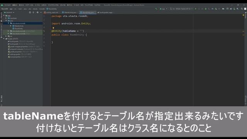Open the target device selector dropdown
This screenshot has width=247, height=139.
click(181, 9)
